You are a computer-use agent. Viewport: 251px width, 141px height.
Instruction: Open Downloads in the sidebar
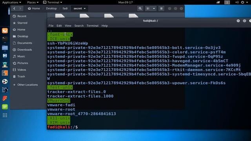[x=22, y=50]
